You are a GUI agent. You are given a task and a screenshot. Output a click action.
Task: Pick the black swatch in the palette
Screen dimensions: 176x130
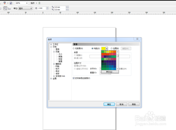click(x=102, y=61)
